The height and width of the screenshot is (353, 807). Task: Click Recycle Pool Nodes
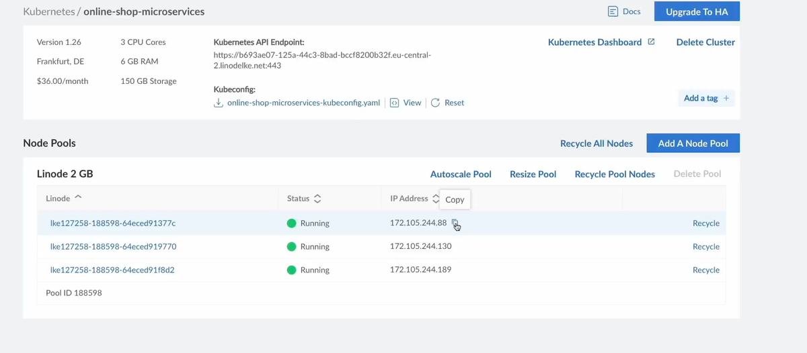[615, 174]
